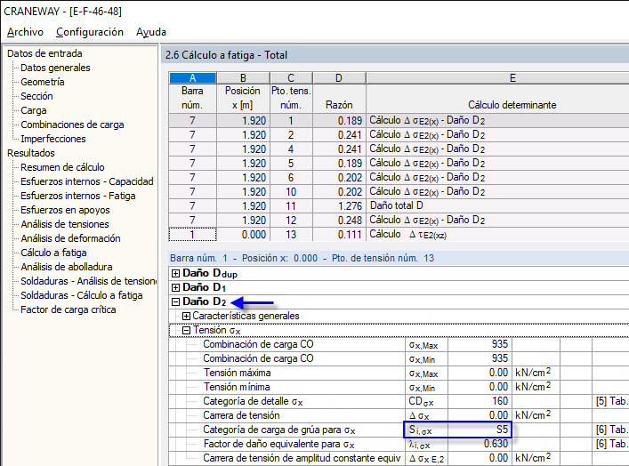
Task: Click Pto. tens. cell 13
Action: pyautogui.click(x=291, y=235)
